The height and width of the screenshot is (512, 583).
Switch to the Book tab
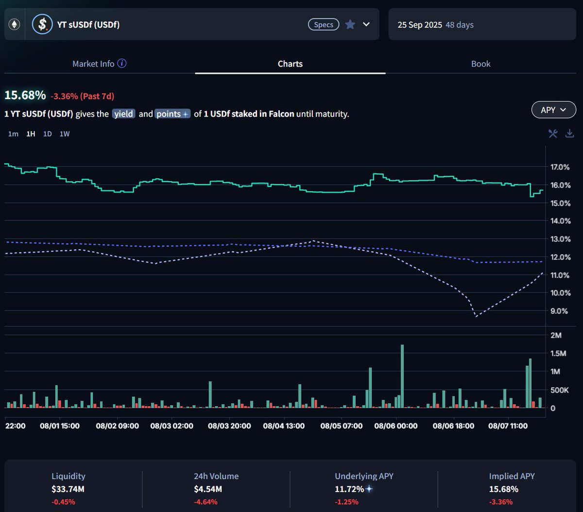point(480,64)
